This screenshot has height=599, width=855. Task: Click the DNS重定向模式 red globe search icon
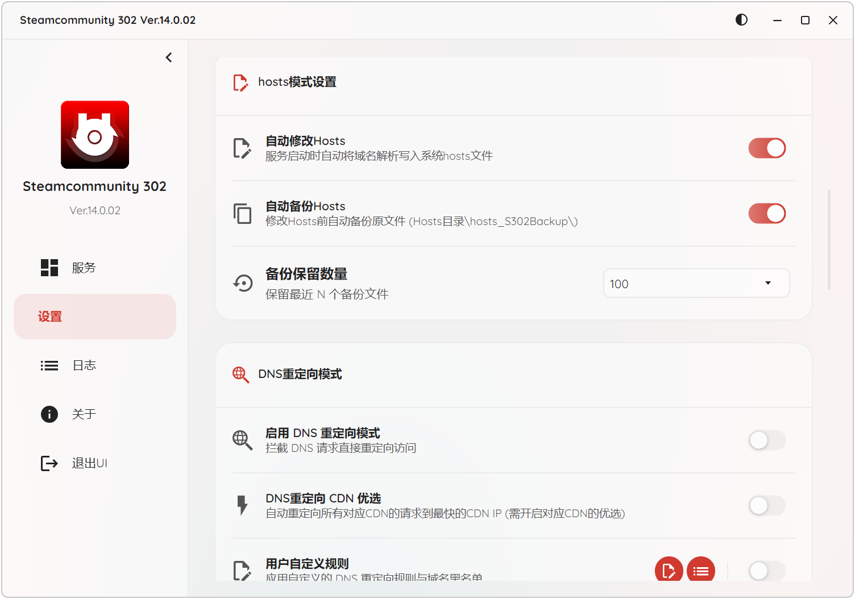(x=240, y=375)
